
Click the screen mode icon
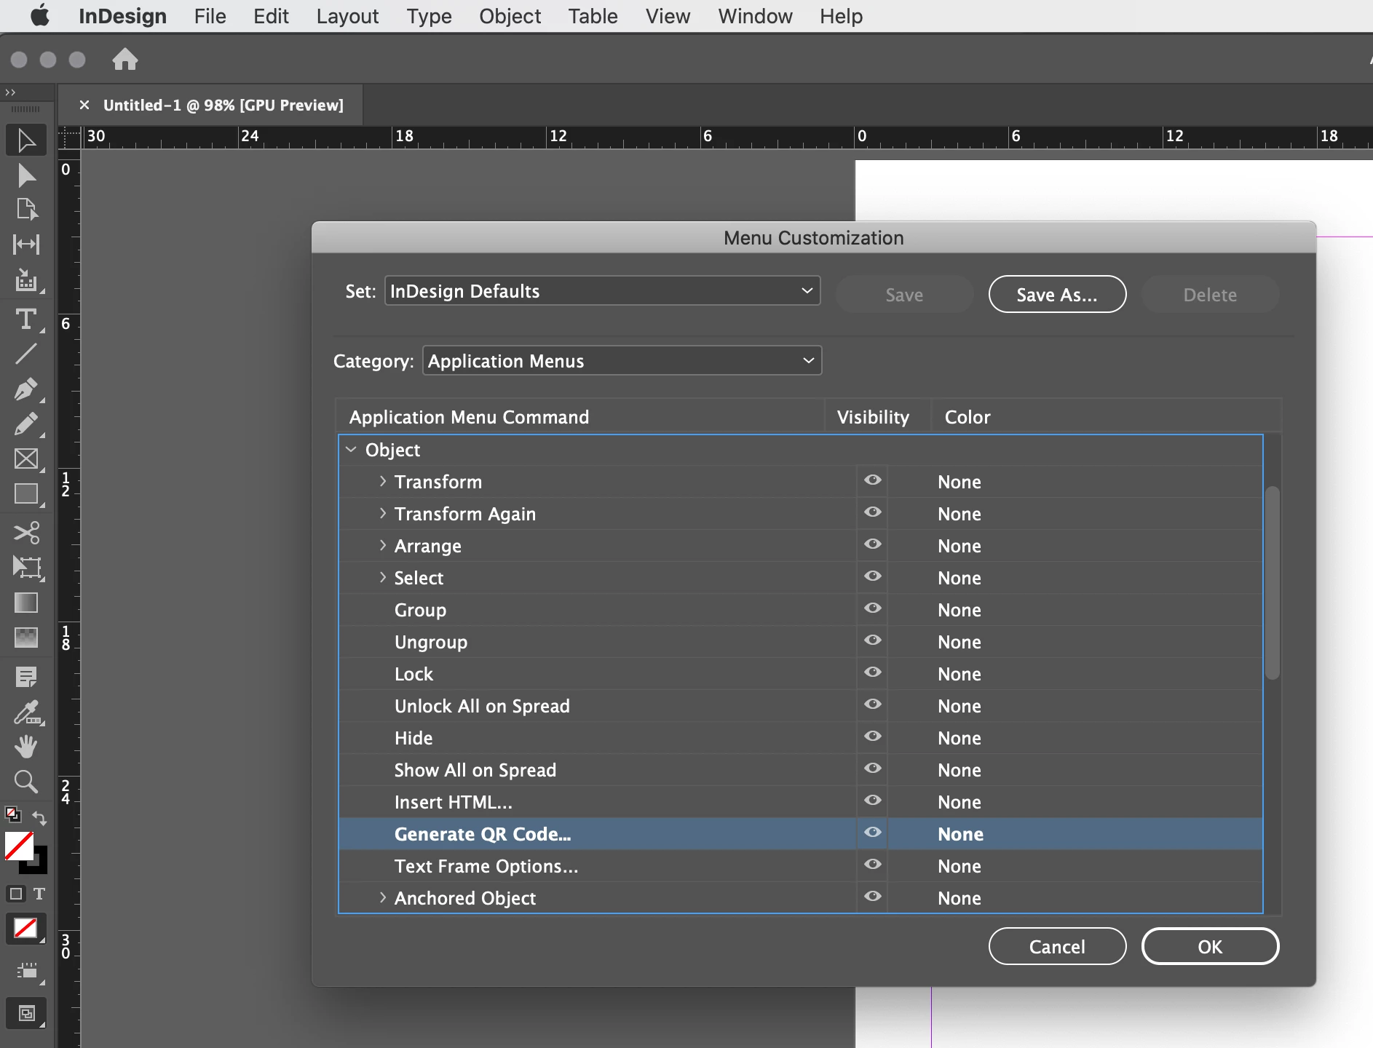click(x=26, y=1013)
